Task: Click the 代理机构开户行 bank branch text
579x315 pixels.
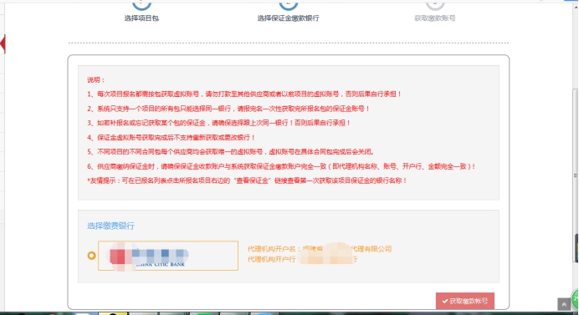Action: [x=302, y=259]
